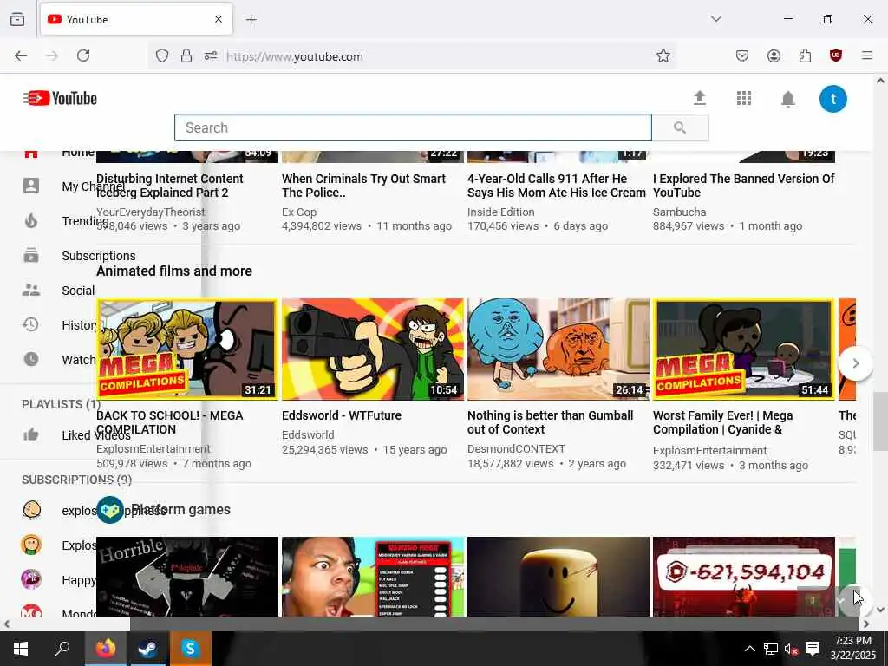Open BACK TO SCHOOL Mega Compilation thumbnail

pos(187,349)
